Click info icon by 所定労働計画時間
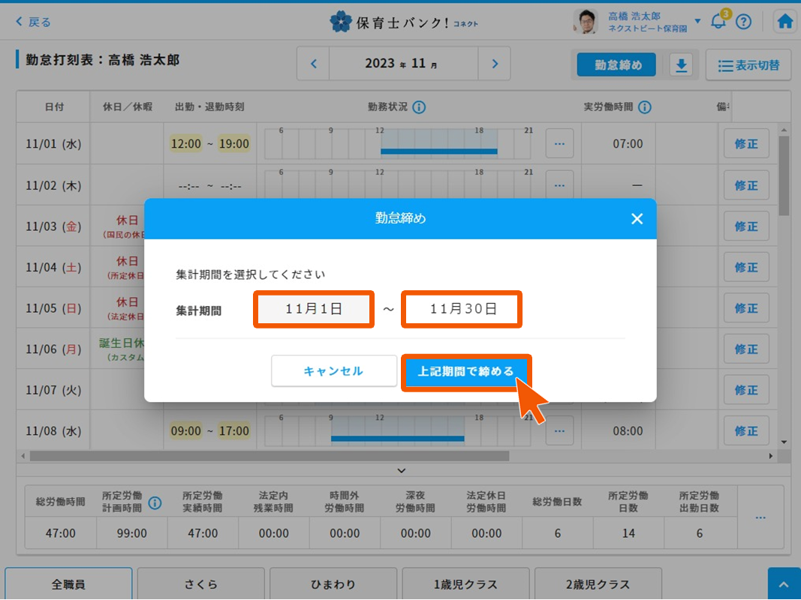Image resolution: width=801 pixels, height=600 pixels. pyautogui.click(x=155, y=502)
